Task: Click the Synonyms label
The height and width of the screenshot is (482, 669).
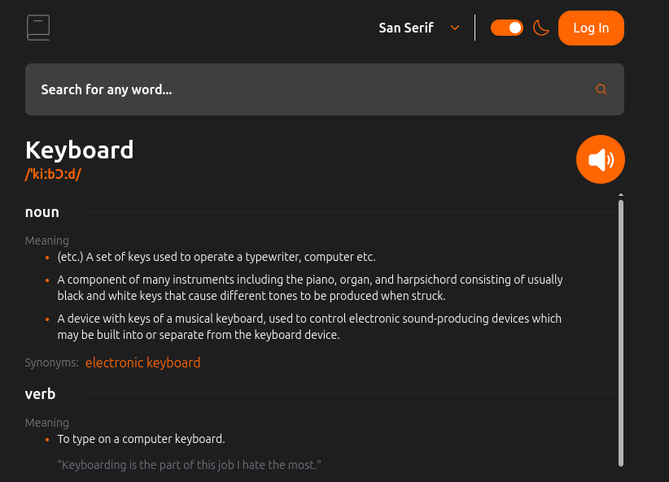Action: 51,363
